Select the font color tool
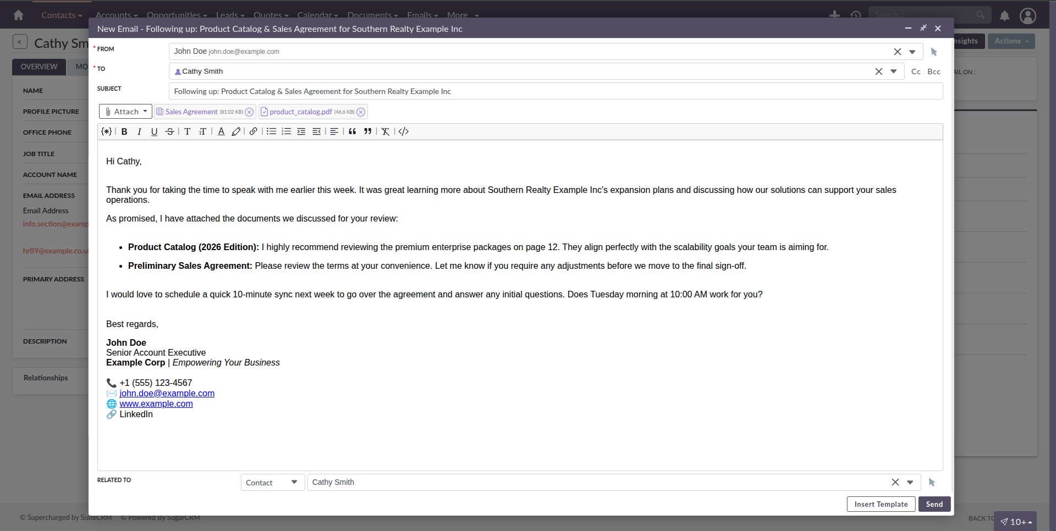1056x531 pixels. coord(221,131)
